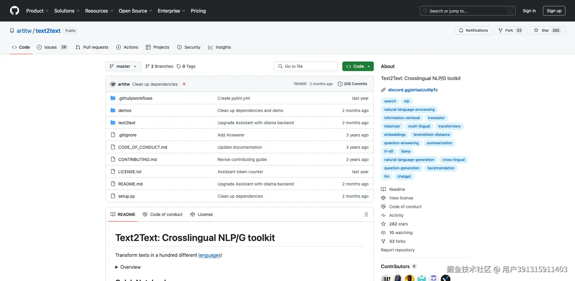Viewport: 575px width, 281px height.
Task: Click the branch icon beside 2 Branches
Action: point(147,66)
